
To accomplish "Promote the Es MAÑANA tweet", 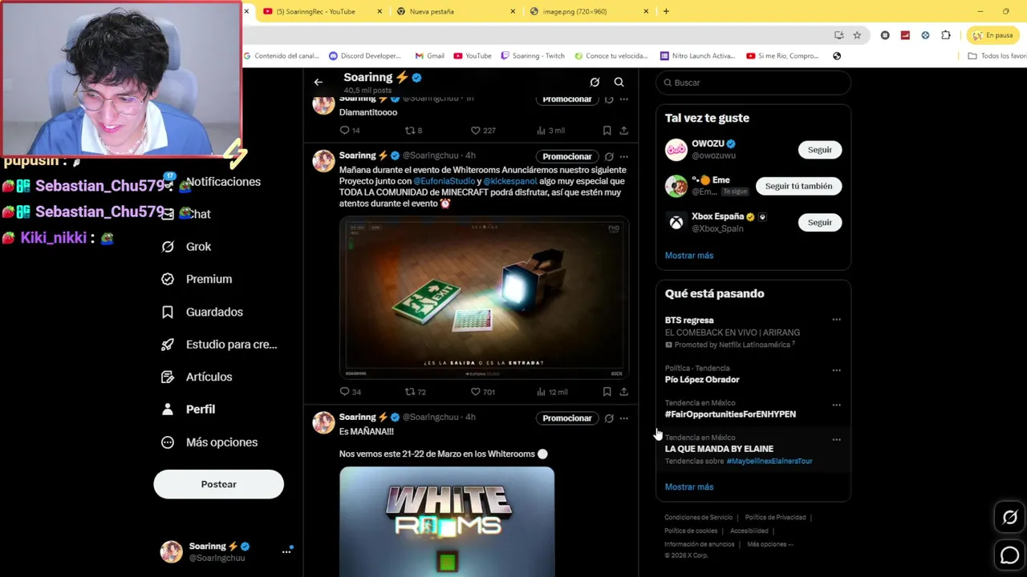I will (x=566, y=418).
